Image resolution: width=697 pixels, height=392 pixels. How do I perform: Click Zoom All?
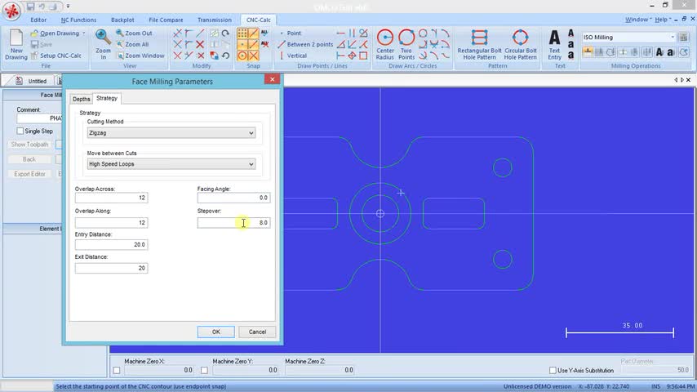pyautogui.click(x=132, y=44)
